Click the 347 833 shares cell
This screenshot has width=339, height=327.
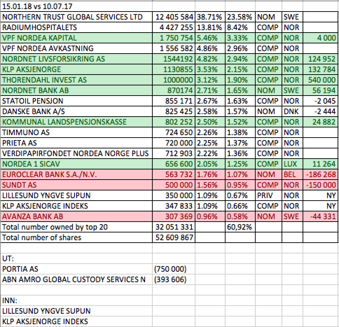coord(174,206)
